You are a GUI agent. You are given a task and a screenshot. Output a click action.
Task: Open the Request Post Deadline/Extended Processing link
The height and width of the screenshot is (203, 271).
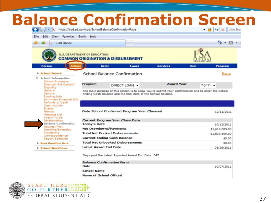[57, 130]
